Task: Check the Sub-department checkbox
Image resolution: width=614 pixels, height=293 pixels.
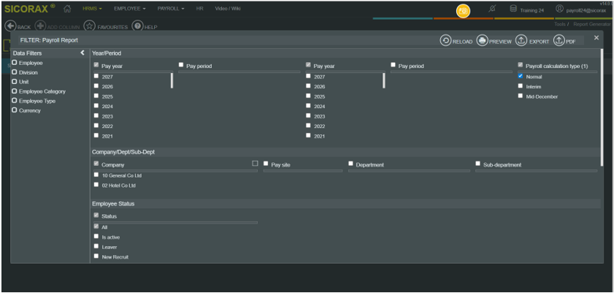Action: (x=478, y=164)
